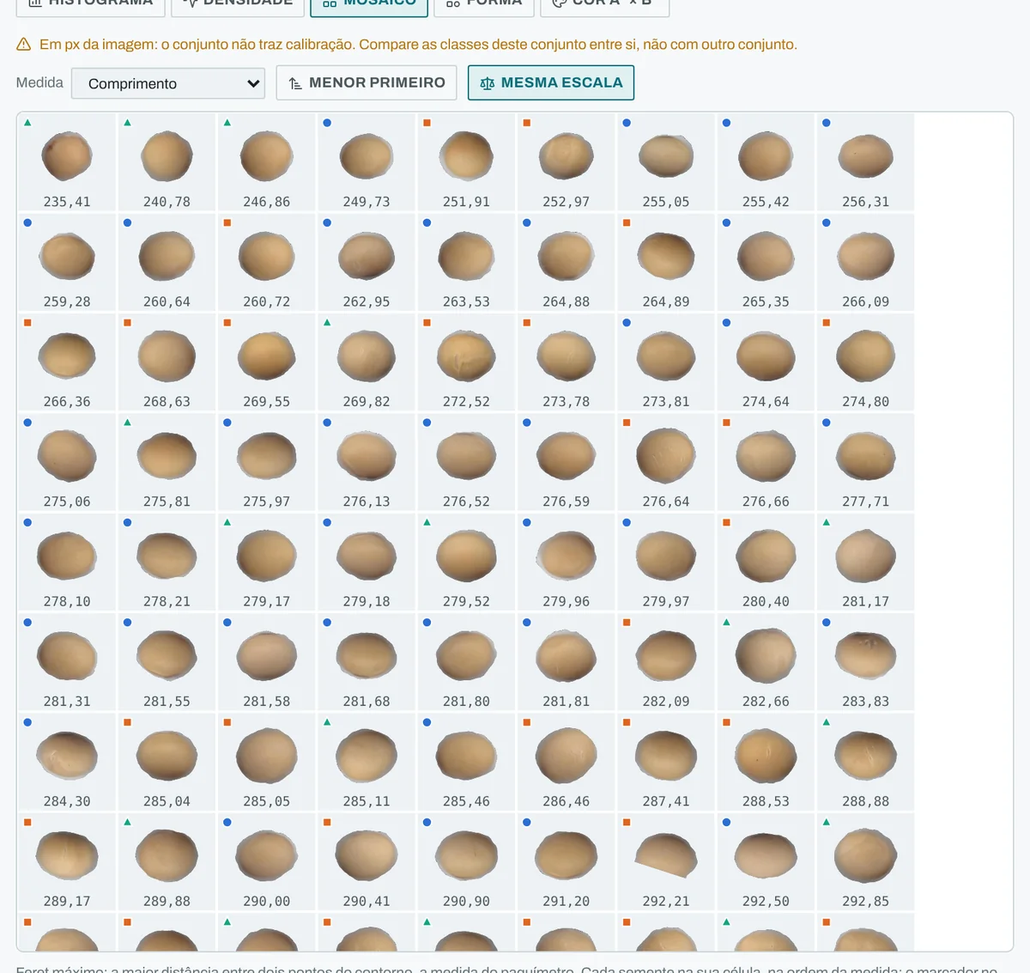
Task: Open the seed labeled 289,17
Action: 67,861
